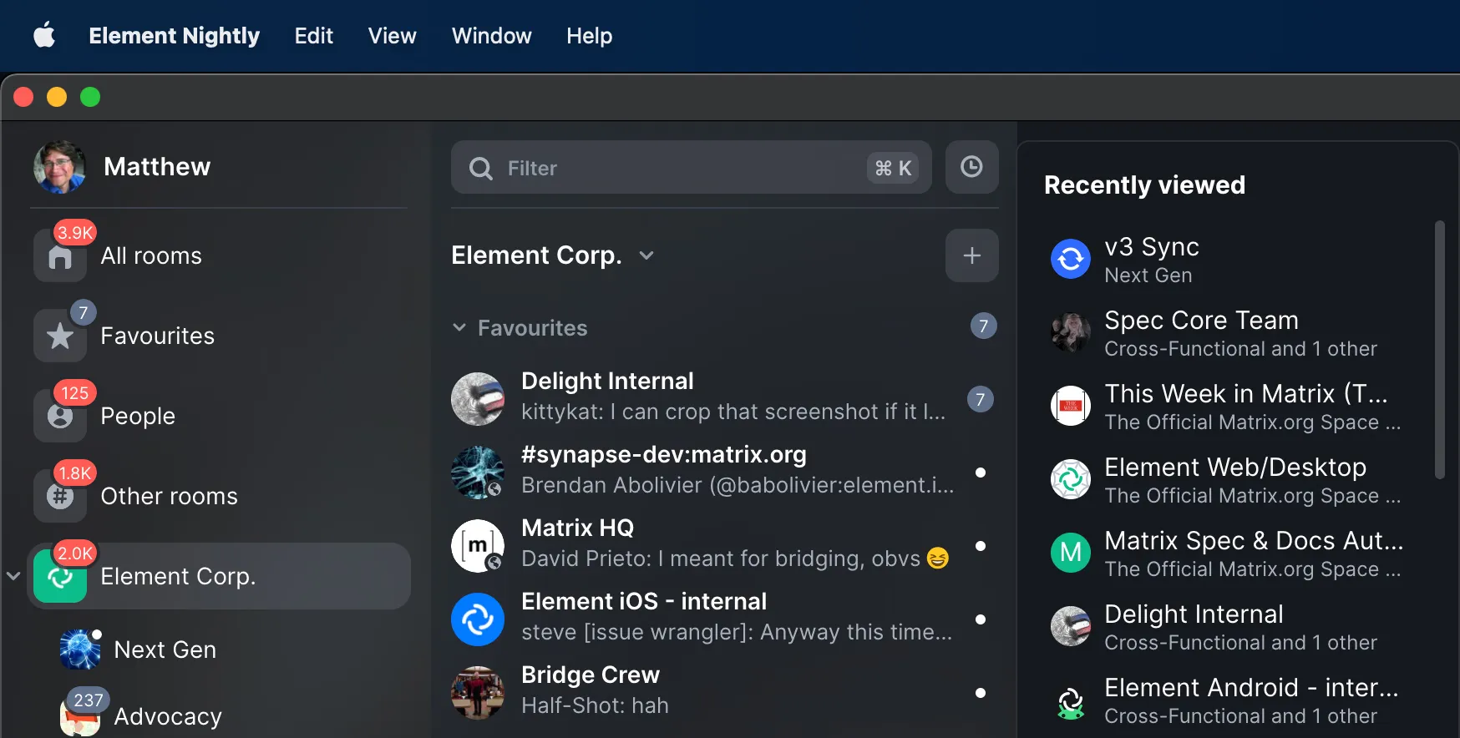
Task: Select the All rooms home icon
Action: coord(60,255)
